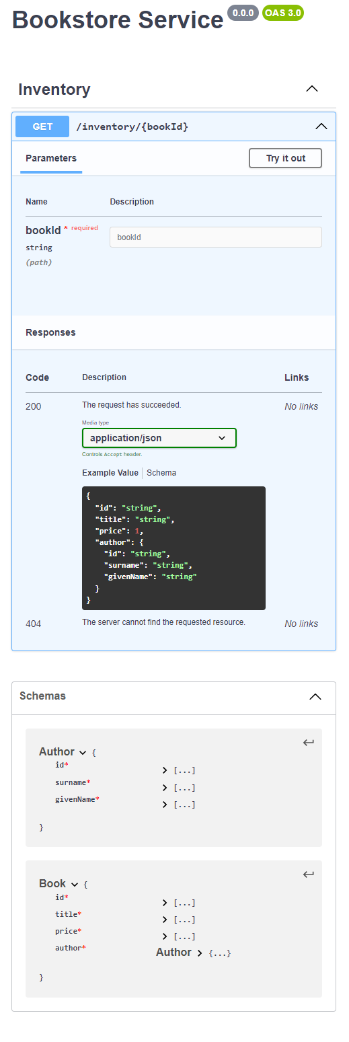Click the Code column header
This screenshot has height=1042, width=349.
click(37, 377)
